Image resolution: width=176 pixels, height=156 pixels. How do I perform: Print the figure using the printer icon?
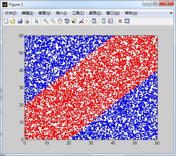[27, 21]
